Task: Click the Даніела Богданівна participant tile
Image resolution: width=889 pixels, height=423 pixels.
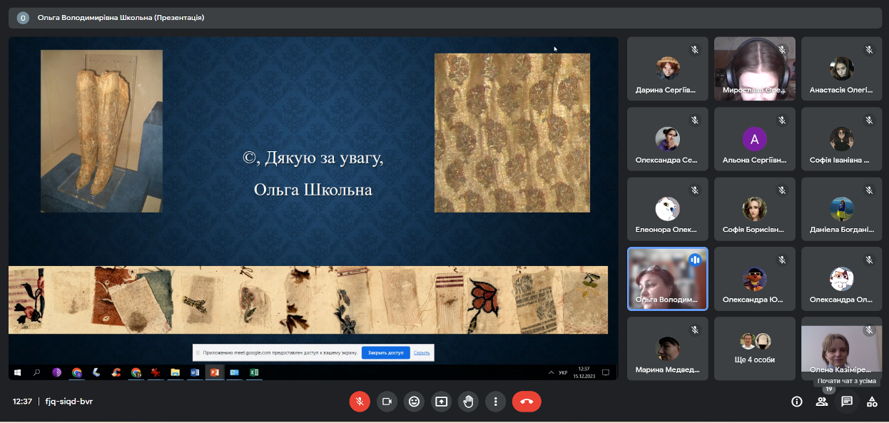Action: [x=841, y=208]
